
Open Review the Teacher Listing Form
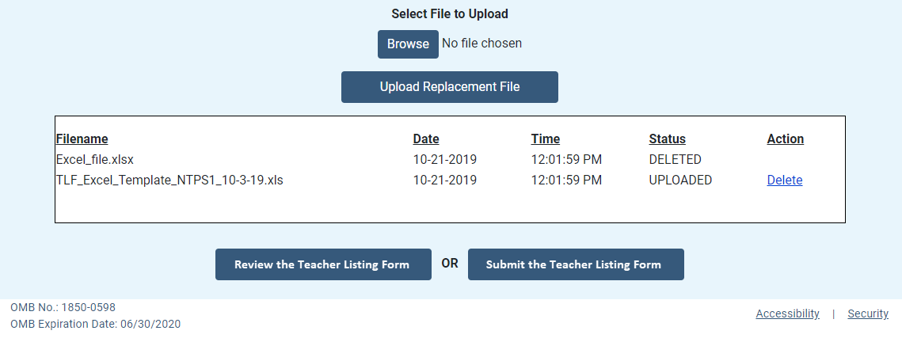click(322, 264)
